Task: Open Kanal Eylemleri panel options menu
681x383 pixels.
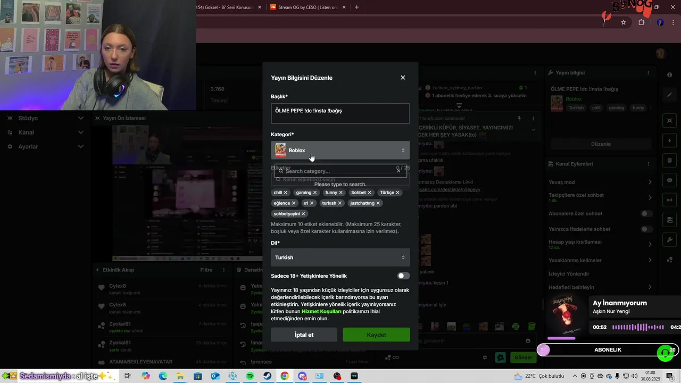Action: (648, 164)
